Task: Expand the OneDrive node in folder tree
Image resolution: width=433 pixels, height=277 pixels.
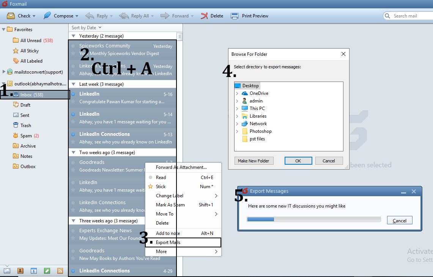Action: (x=237, y=93)
